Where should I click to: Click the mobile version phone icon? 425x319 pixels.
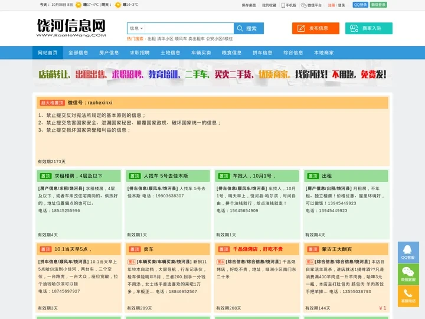pos(283,5)
